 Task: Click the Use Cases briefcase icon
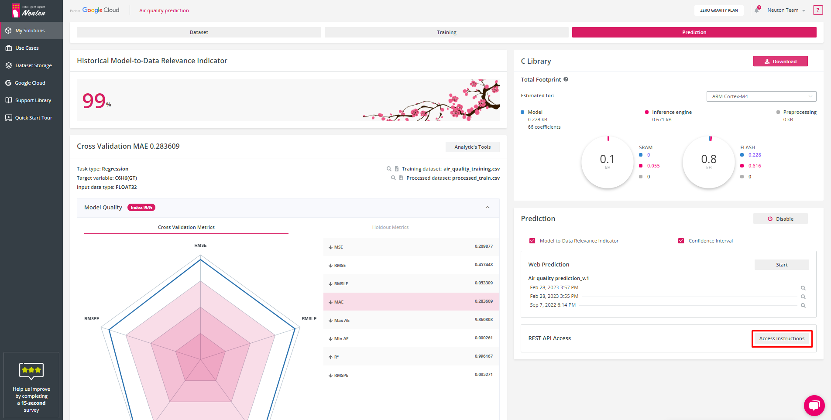click(x=8, y=48)
